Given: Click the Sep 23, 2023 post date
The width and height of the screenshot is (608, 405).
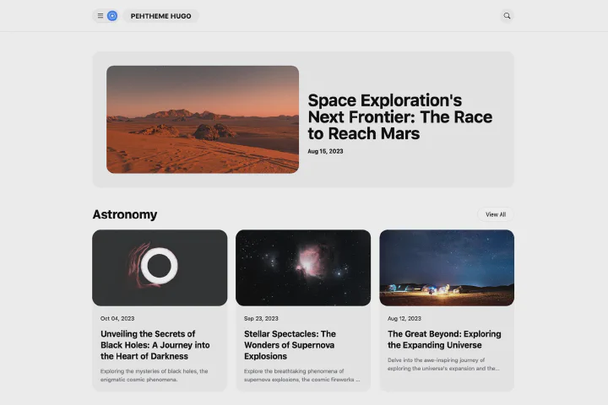Looking at the screenshot, I should coord(261,319).
